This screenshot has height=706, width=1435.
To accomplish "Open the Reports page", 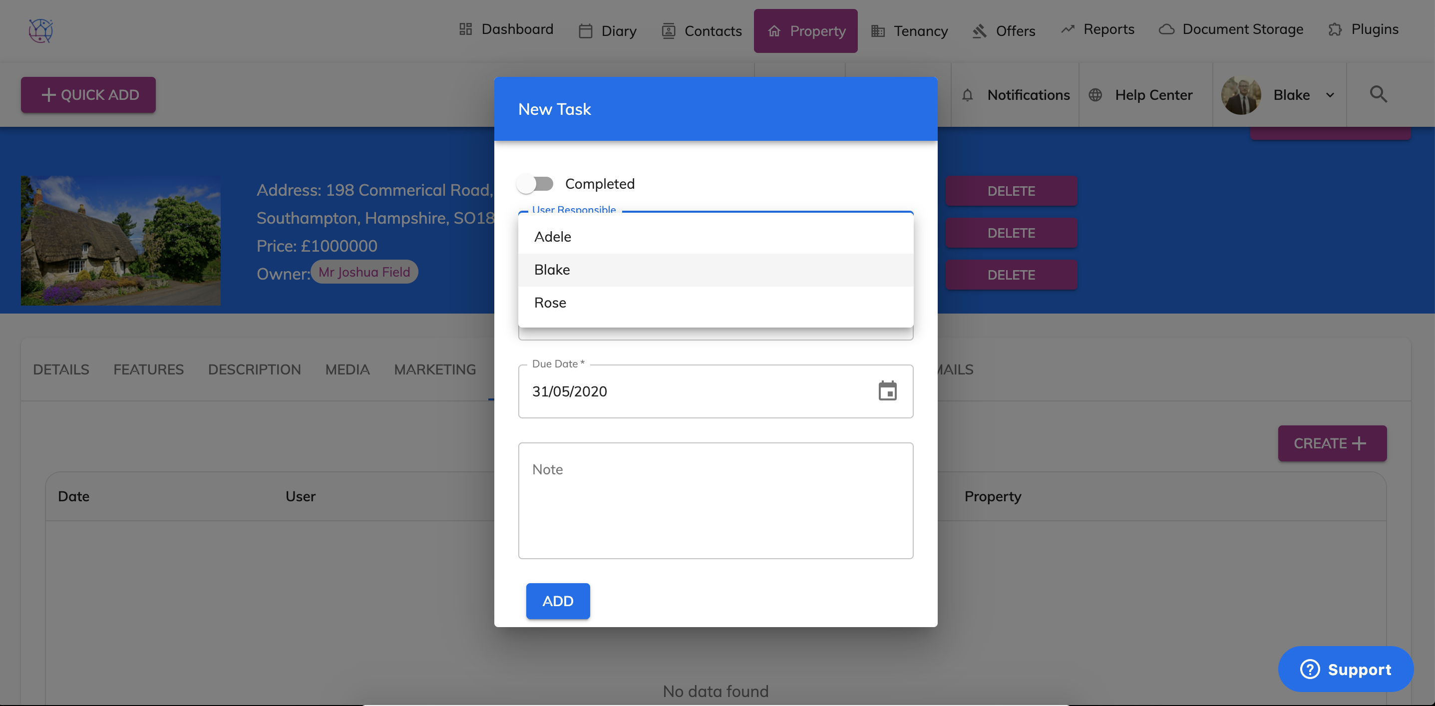I will [x=1097, y=29].
